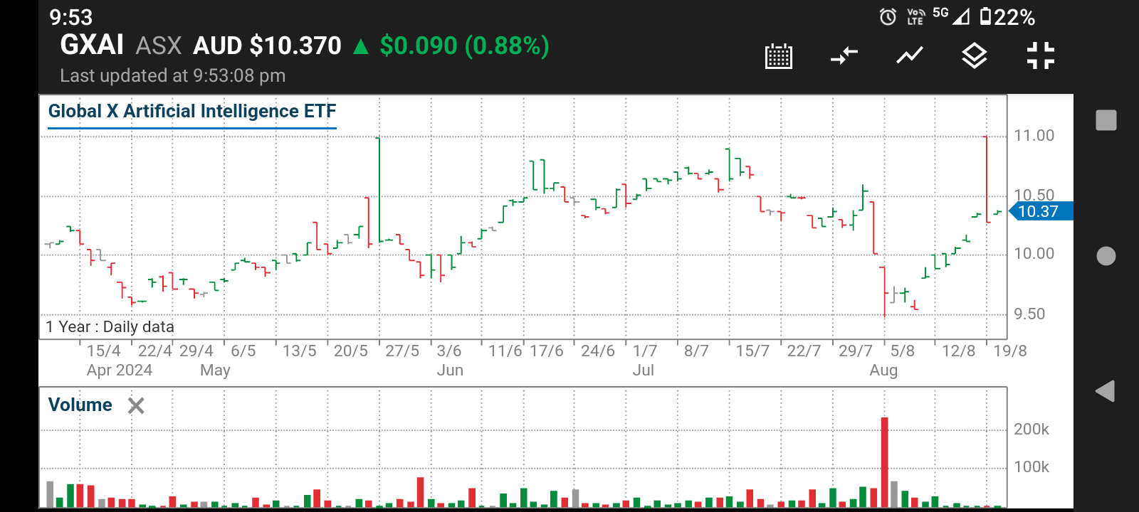Image resolution: width=1139 pixels, height=512 pixels.
Task: Remove the Volume panel with the X
Action: click(x=136, y=405)
